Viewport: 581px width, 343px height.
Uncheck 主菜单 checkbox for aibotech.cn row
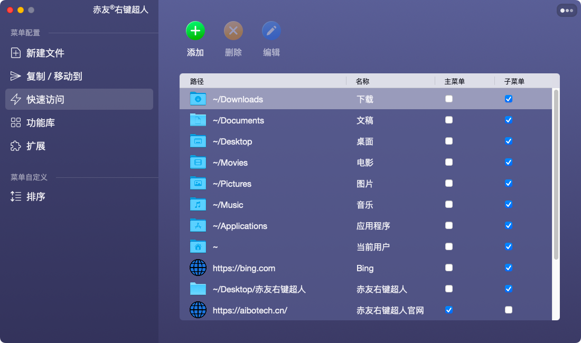(449, 310)
